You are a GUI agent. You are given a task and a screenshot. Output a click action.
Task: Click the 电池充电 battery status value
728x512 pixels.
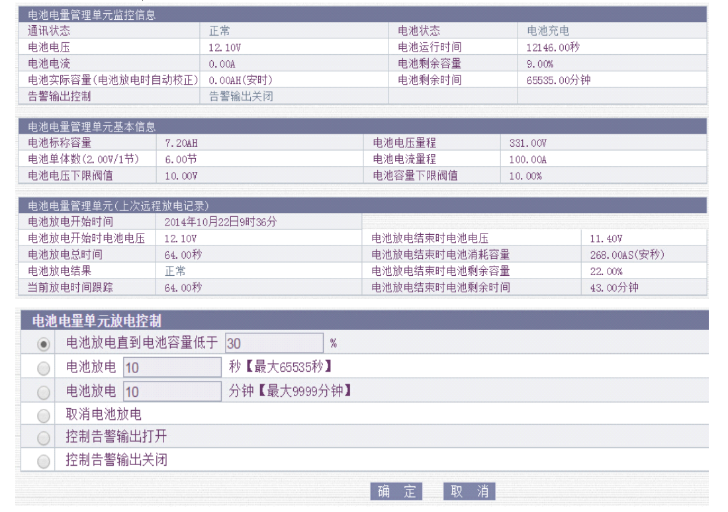coord(547,31)
